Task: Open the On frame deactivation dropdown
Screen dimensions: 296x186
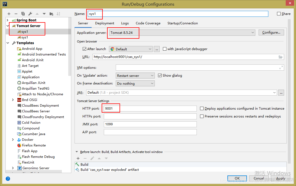Action: pos(135,83)
